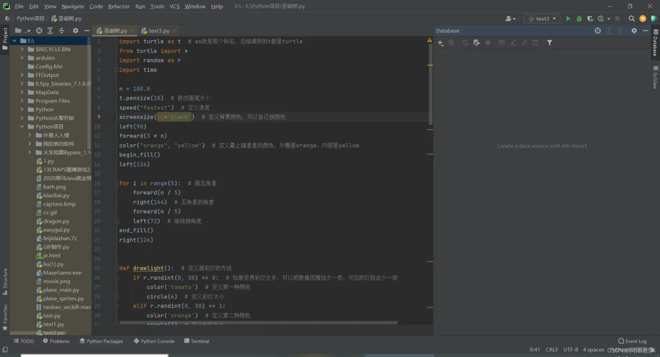Click the Database panel target icon
660x357 pixels.
(598, 31)
